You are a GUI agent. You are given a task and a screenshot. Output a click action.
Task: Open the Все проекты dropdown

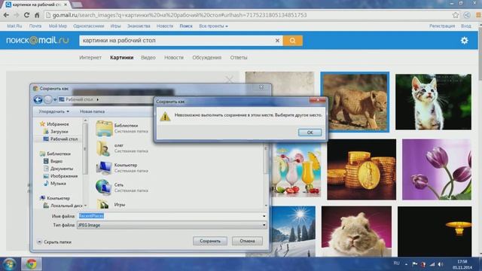tap(213, 26)
